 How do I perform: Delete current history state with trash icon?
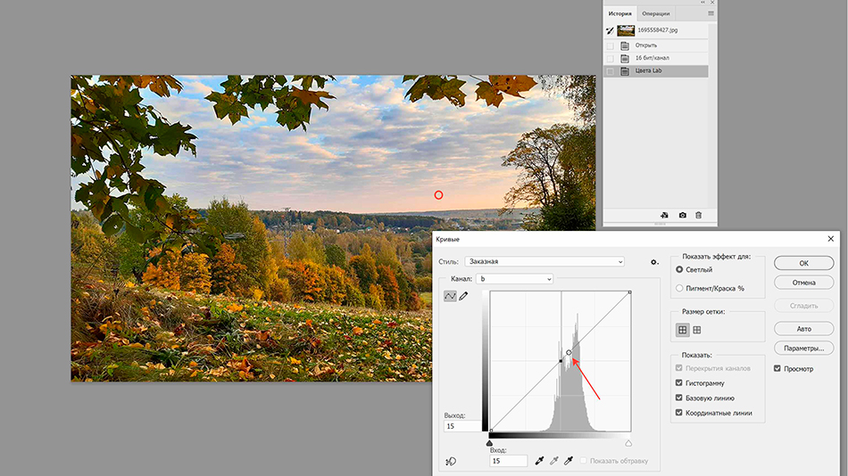click(699, 215)
